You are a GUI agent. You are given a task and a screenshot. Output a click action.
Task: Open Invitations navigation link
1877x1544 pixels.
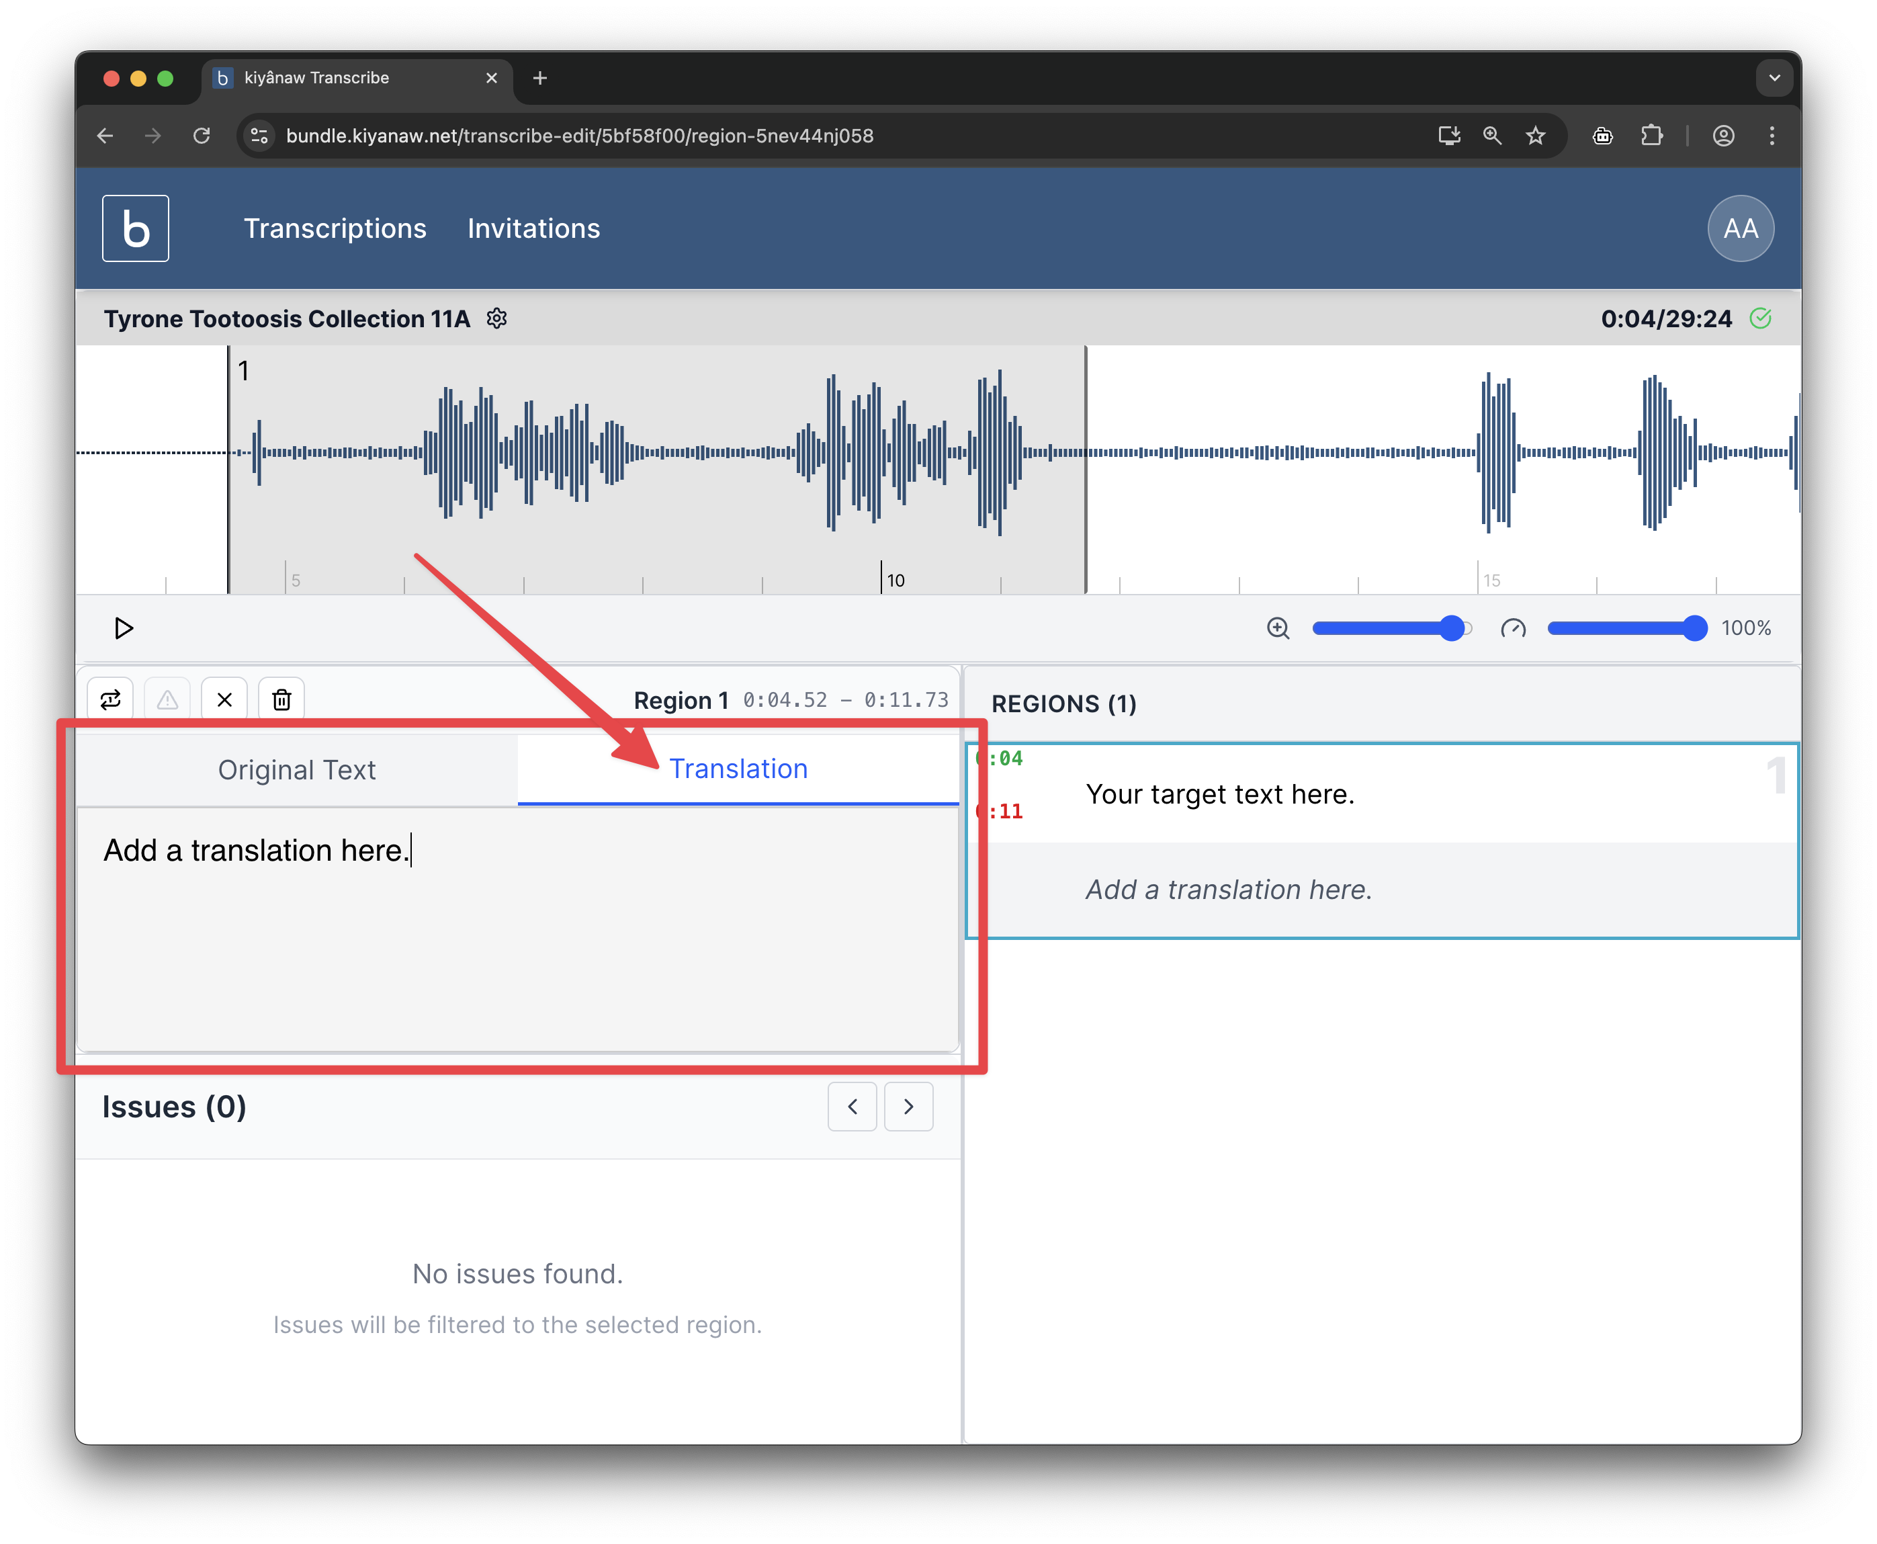(x=533, y=228)
